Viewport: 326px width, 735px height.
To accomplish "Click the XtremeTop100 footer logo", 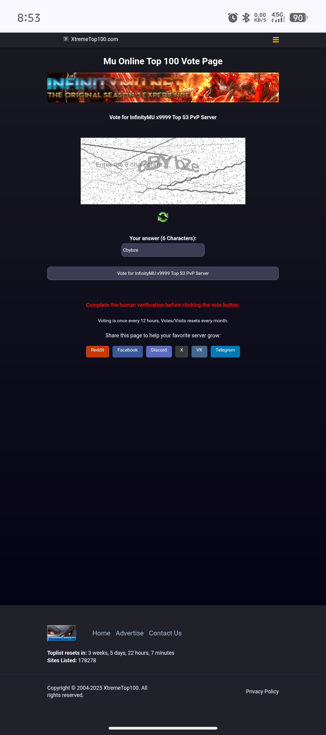I will tap(62, 633).
